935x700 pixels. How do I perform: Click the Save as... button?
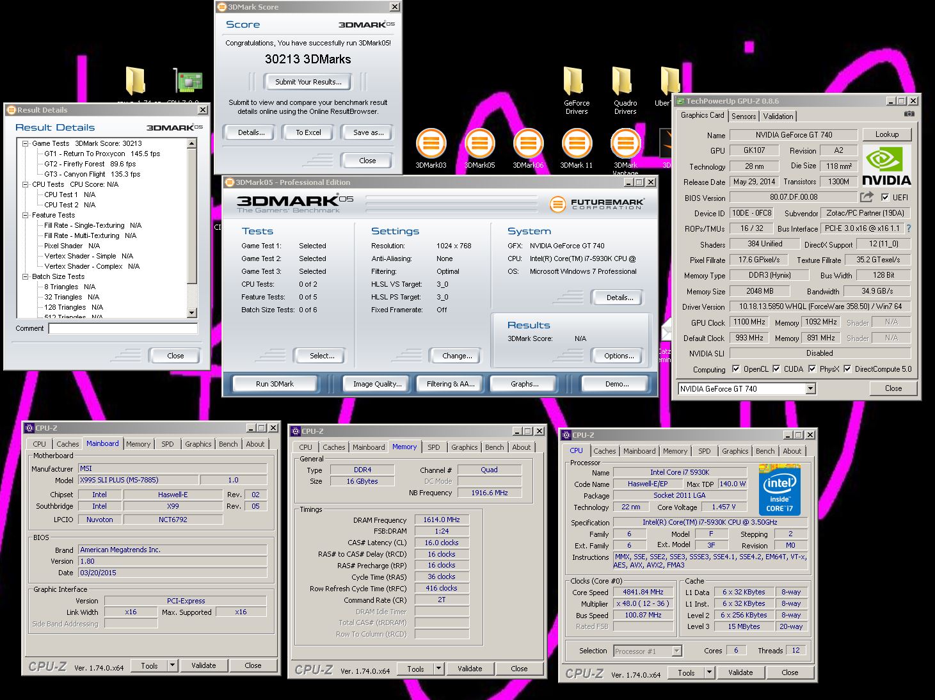[369, 132]
